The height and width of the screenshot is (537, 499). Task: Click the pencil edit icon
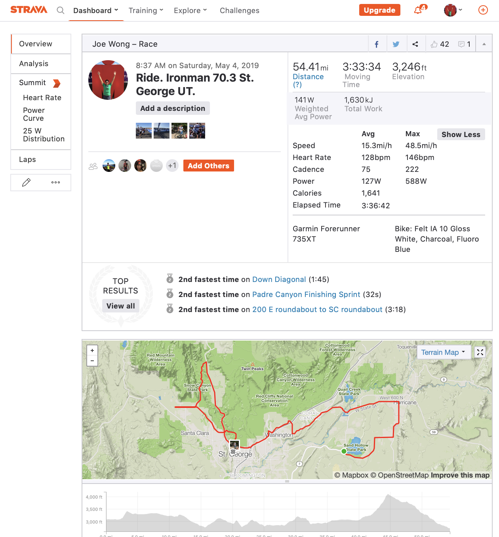click(26, 183)
